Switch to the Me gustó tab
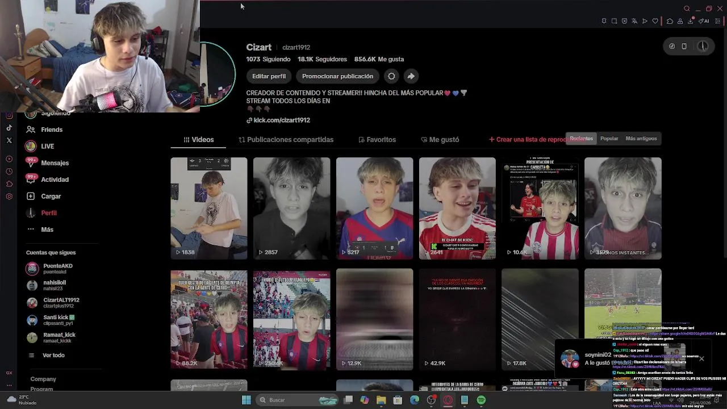This screenshot has width=727, height=409. point(440,140)
